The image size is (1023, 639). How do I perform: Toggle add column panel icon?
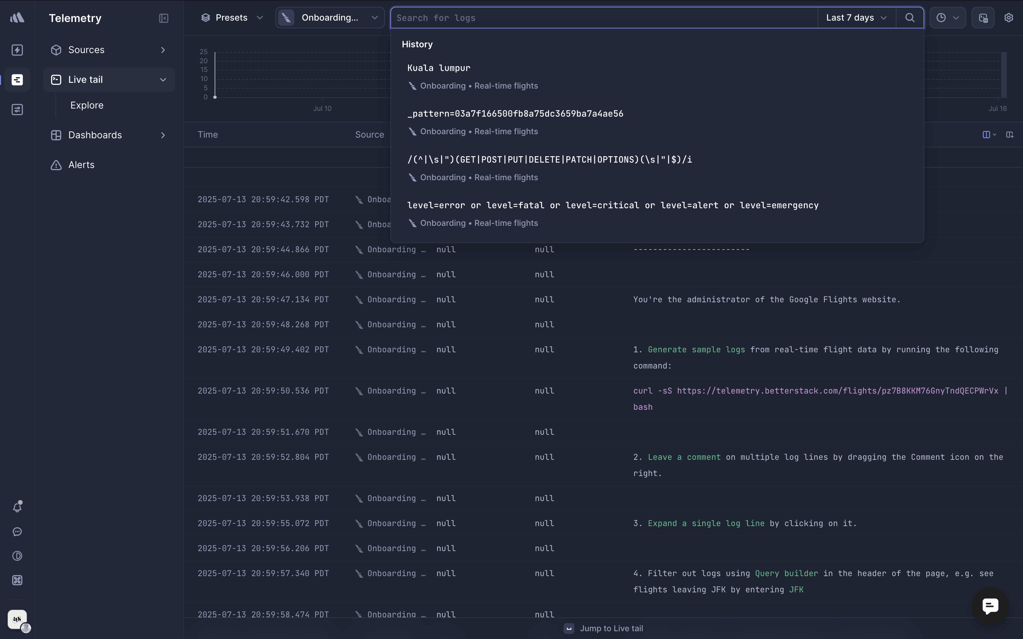point(1010,135)
